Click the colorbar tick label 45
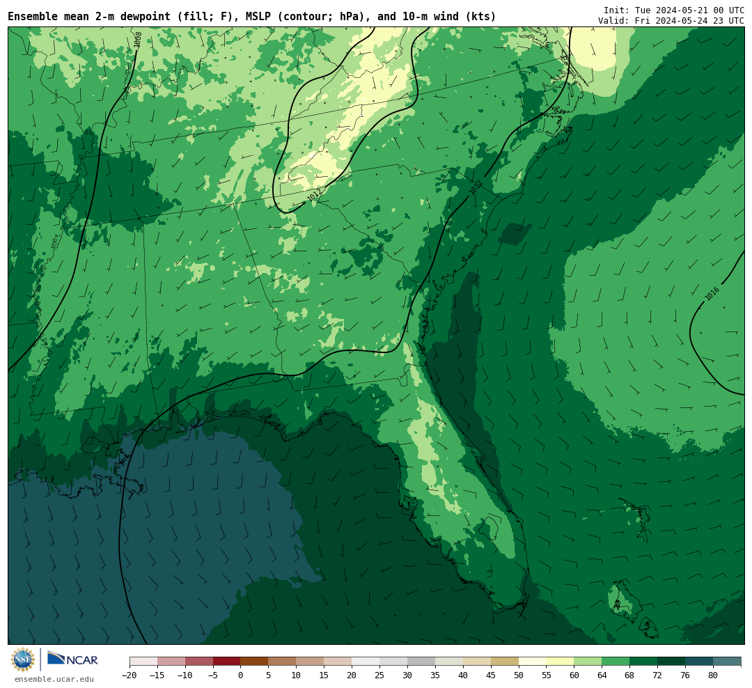Image resolution: width=752 pixels, height=688 pixels. tap(491, 675)
